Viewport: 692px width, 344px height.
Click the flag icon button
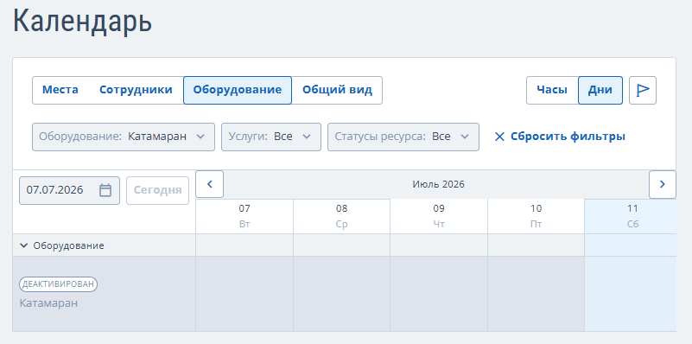(643, 90)
